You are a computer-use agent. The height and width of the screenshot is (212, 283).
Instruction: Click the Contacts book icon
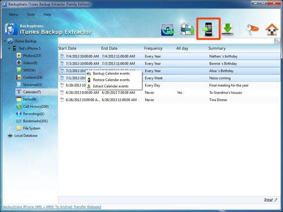(x=19, y=77)
